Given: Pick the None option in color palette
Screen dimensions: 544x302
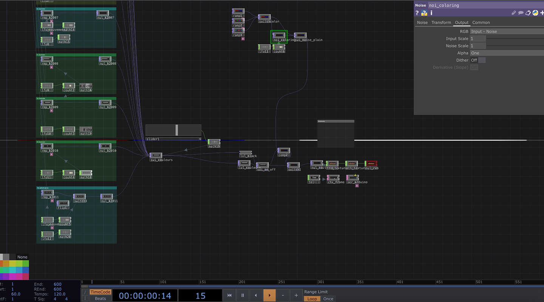Looking at the screenshot, I should (x=22, y=257).
